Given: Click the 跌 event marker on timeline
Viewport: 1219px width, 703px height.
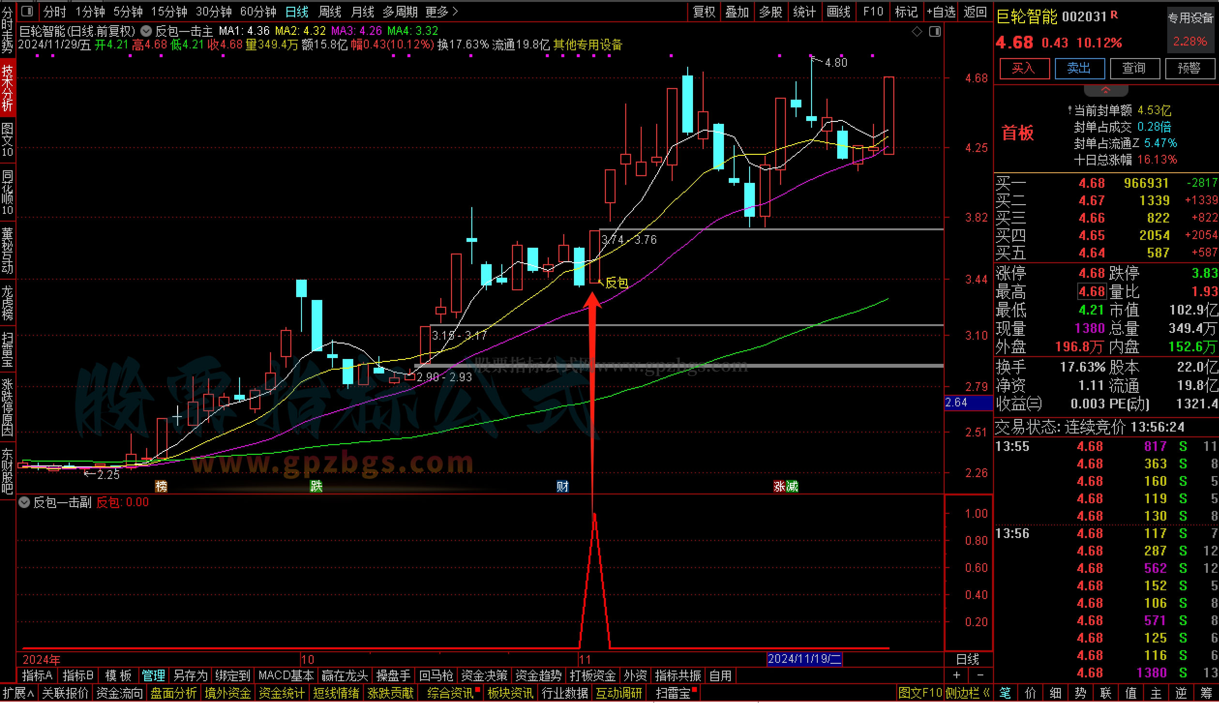Looking at the screenshot, I should click(316, 486).
